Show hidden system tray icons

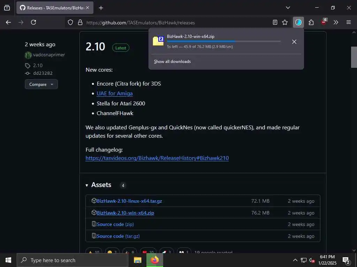coord(295,260)
